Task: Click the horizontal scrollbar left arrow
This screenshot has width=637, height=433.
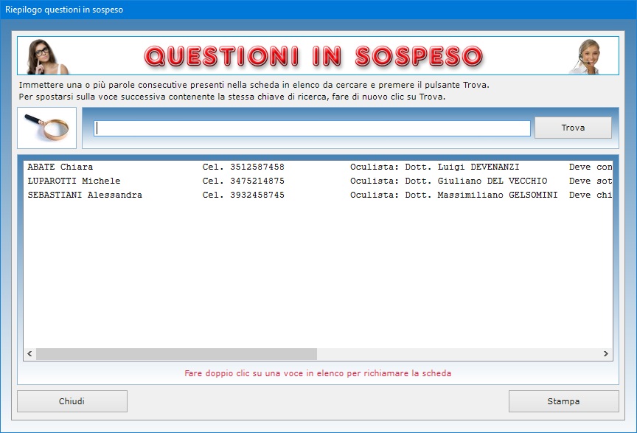Action: [x=29, y=354]
